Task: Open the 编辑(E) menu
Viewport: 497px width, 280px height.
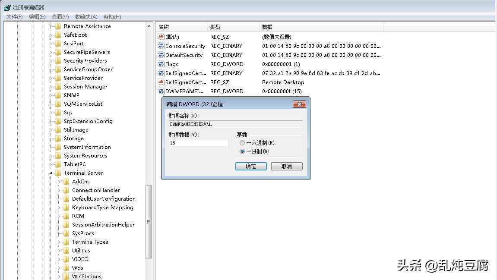Action: (37, 16)
